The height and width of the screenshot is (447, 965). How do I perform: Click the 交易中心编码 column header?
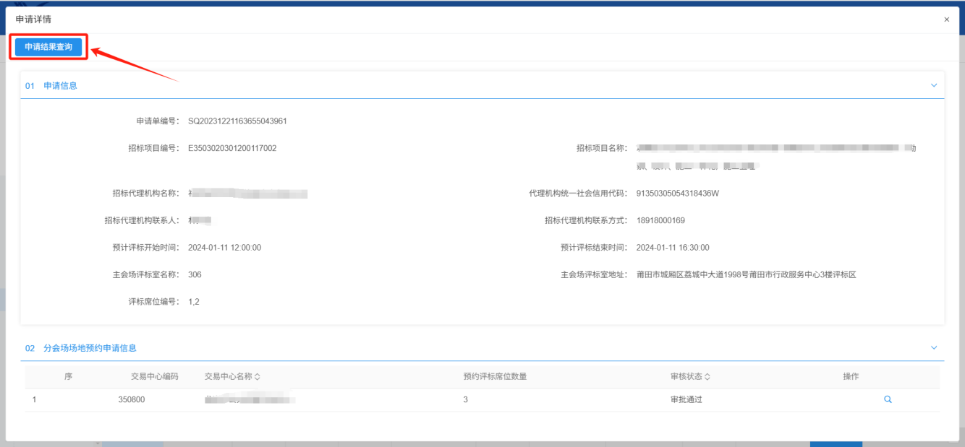pyautogui.click(x=154, y=377)
